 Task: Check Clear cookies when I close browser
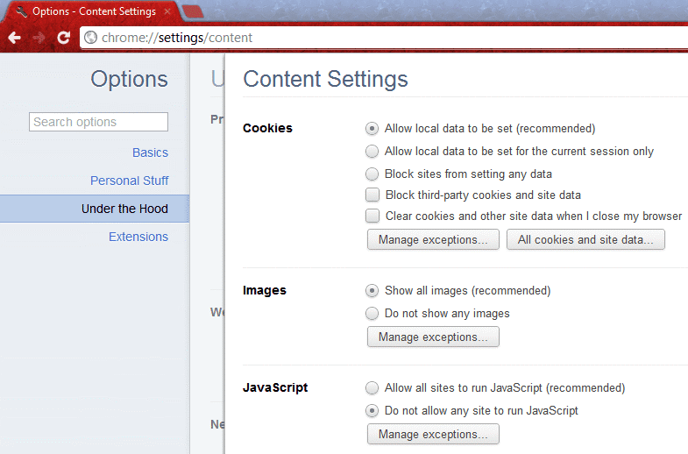(372, 216)
